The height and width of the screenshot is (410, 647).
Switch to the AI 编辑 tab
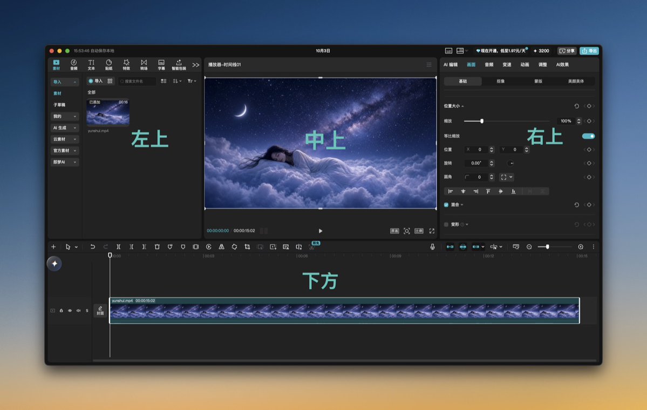click(451, 64)
